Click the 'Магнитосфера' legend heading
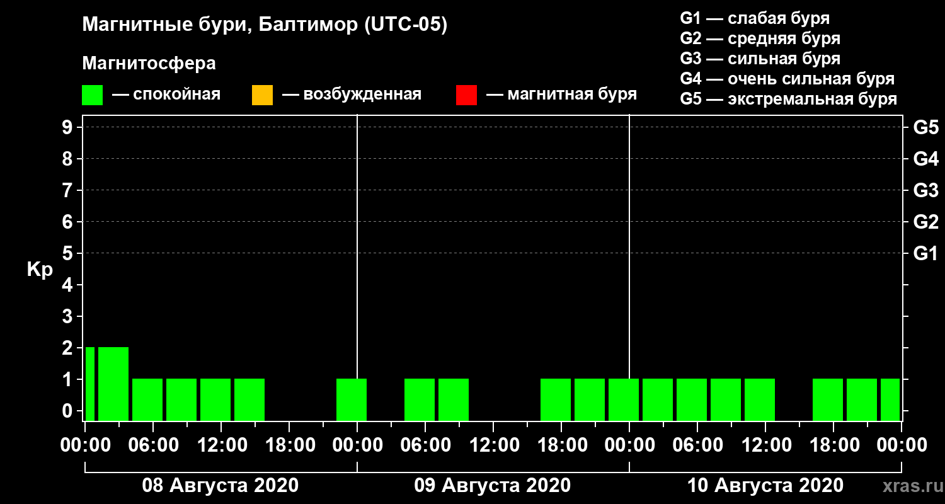 [x=149, y=64]
